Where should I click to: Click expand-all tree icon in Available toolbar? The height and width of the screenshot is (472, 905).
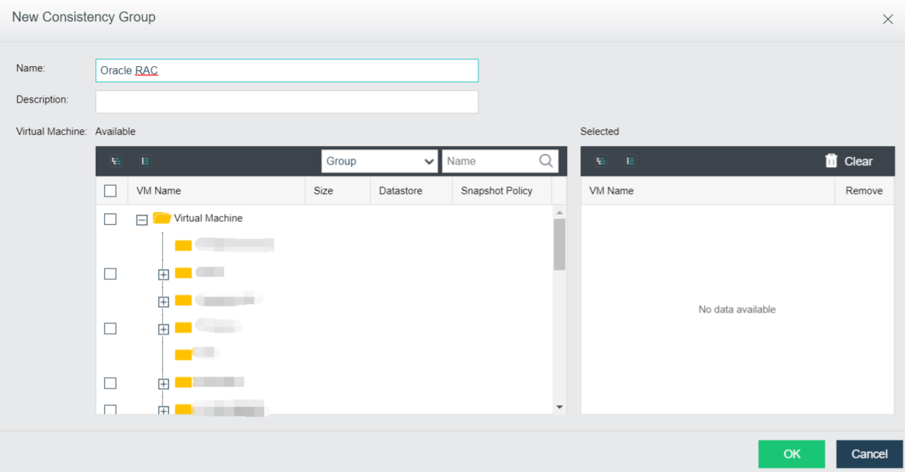pyautogui.click(x=116, y=161)
